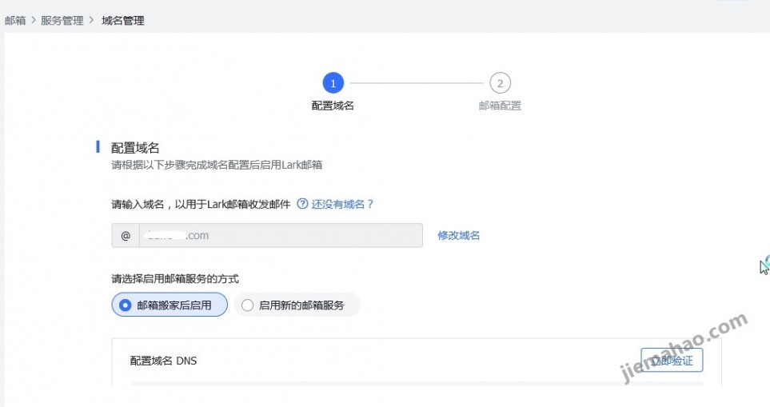Click the 域名管理 breadcrumb item
The image size is (770, 407).
(123, 21)
